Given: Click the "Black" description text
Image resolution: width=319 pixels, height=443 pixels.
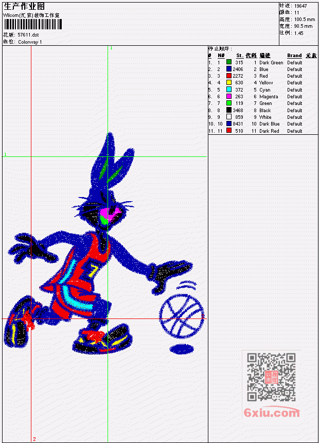Looking at the screenshot, I should (x=265, y=111).
